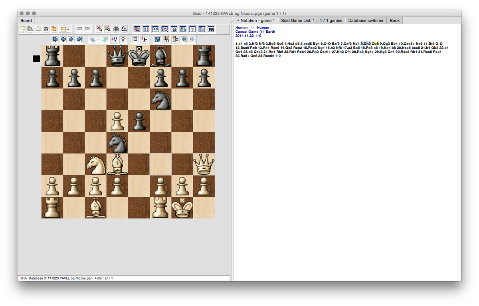Click the Earth site text in header
This screenshot has height=306, width=479.
click(270, 32)
